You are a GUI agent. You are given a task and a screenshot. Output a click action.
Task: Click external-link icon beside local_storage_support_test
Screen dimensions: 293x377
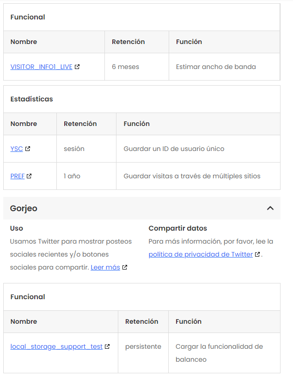point(107,346)
